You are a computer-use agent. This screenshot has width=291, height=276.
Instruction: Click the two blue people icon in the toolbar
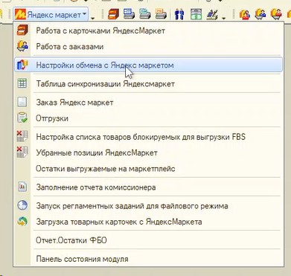point(179,14)
